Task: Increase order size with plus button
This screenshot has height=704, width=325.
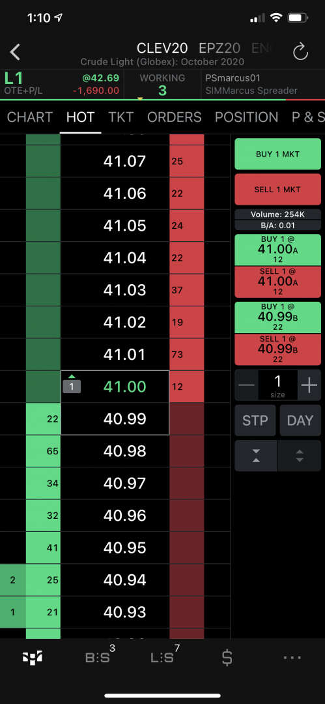Action: (309, 385)
